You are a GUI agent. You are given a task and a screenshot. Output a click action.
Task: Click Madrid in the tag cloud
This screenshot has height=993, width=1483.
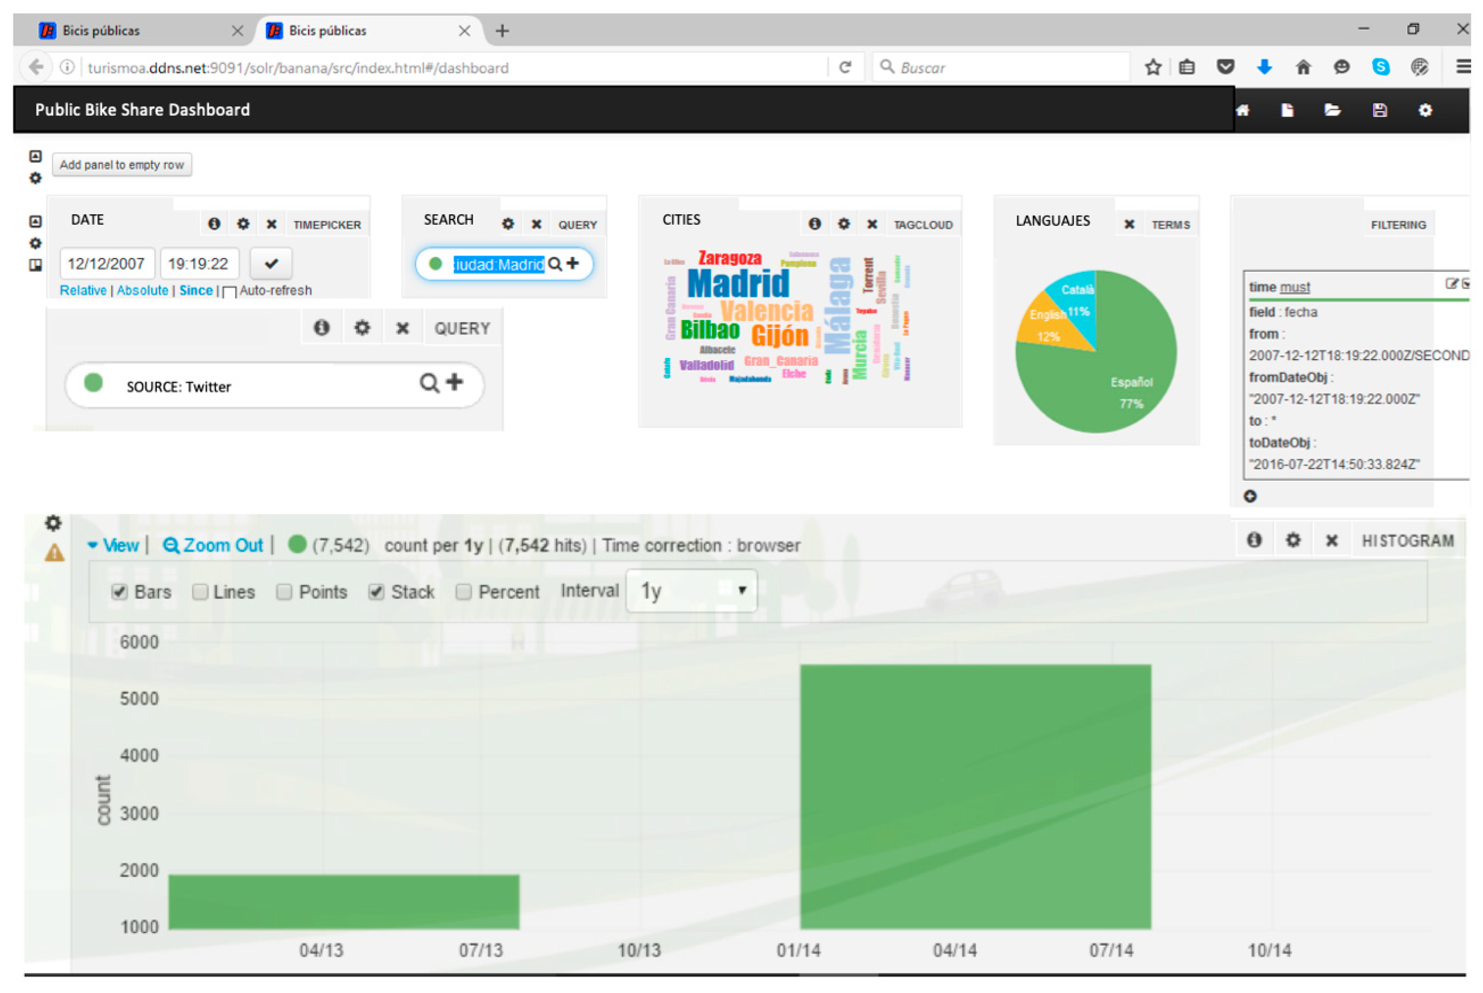point(738,283)
